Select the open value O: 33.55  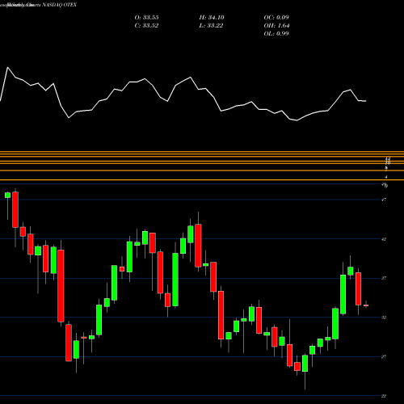point(146,18)
